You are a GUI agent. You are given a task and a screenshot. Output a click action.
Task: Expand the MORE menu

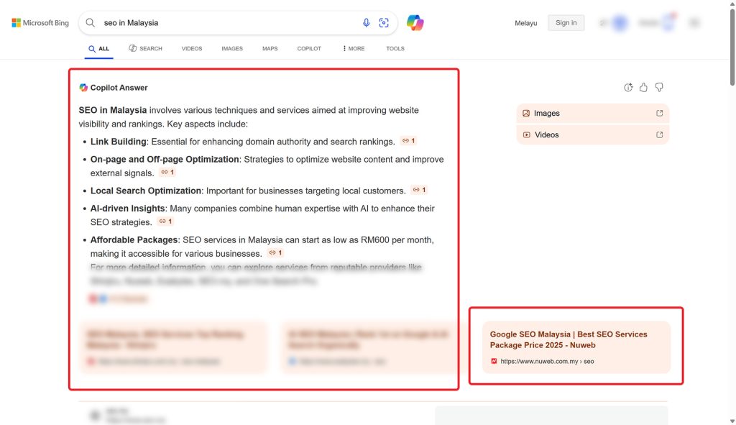(354, 48)
